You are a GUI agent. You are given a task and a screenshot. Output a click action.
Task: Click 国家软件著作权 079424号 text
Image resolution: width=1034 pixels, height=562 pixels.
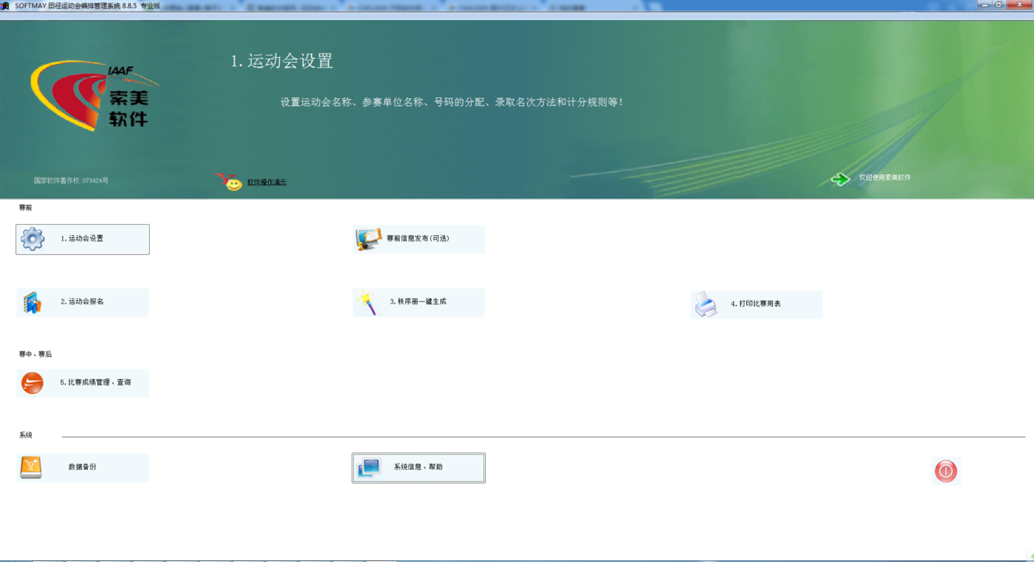pyautogui.click(x=72, y=181)
